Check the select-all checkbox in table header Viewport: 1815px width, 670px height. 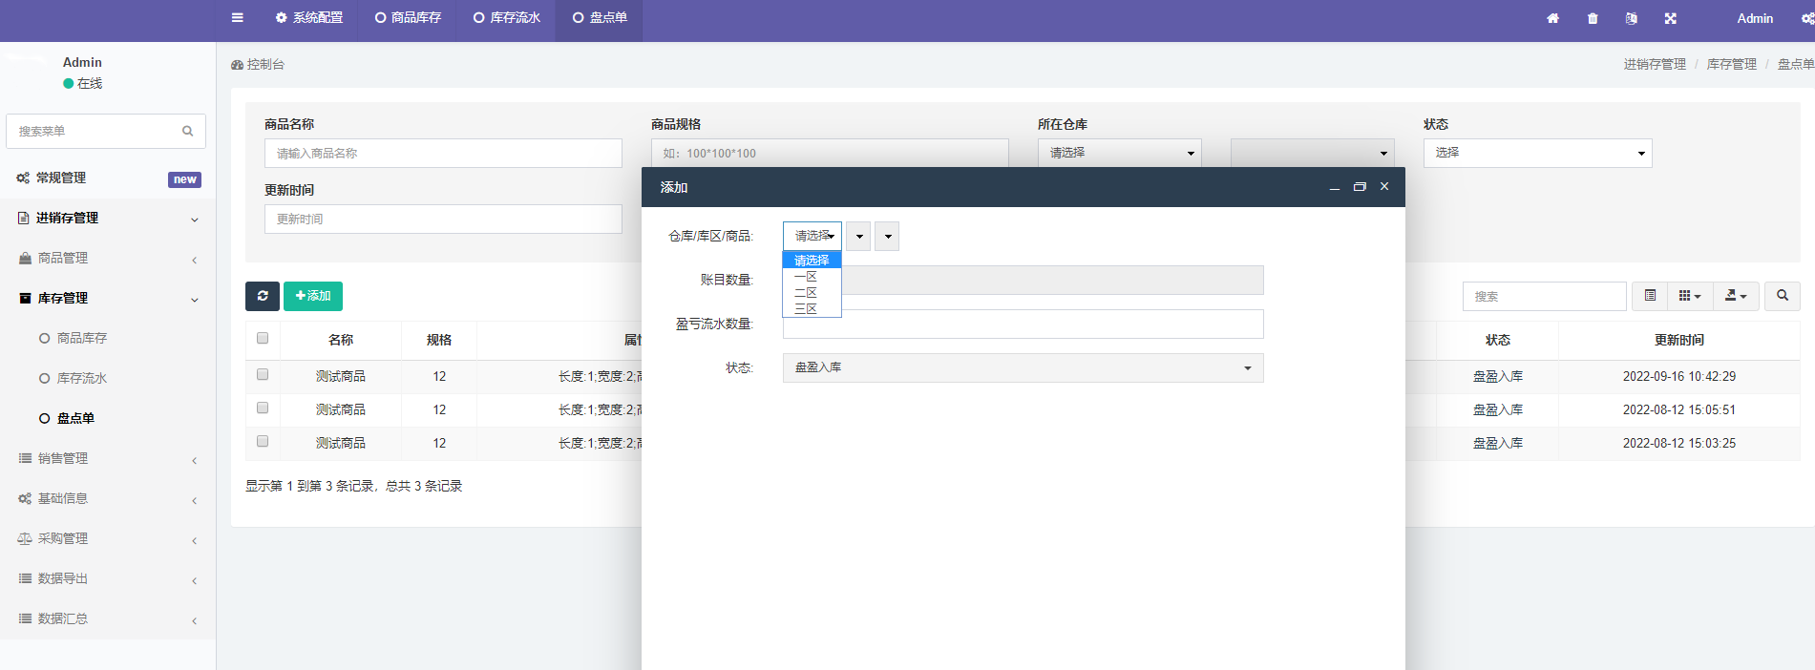pos(263,338)
